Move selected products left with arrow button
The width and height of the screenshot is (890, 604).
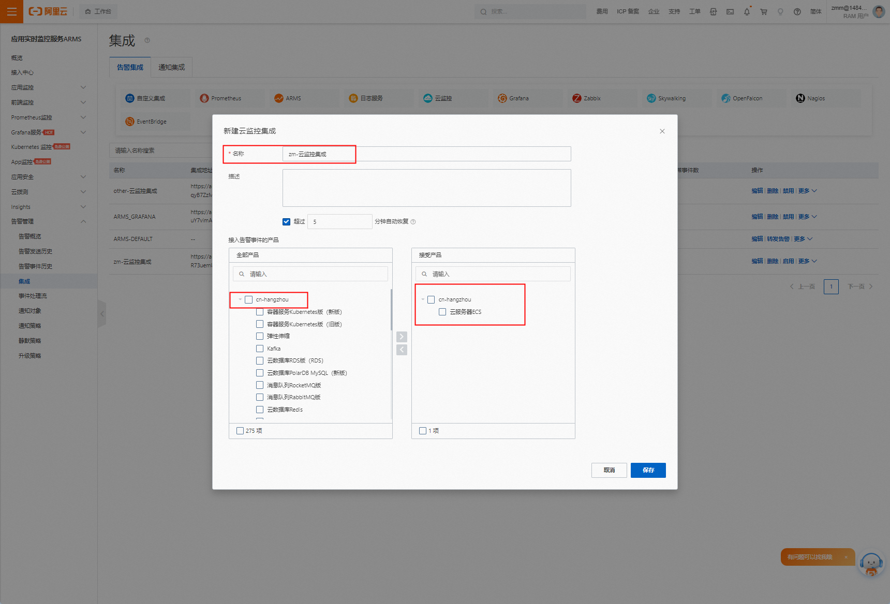point(402,350)
